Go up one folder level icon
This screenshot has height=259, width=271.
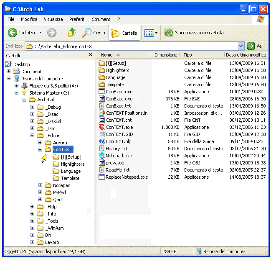point(72,33)
